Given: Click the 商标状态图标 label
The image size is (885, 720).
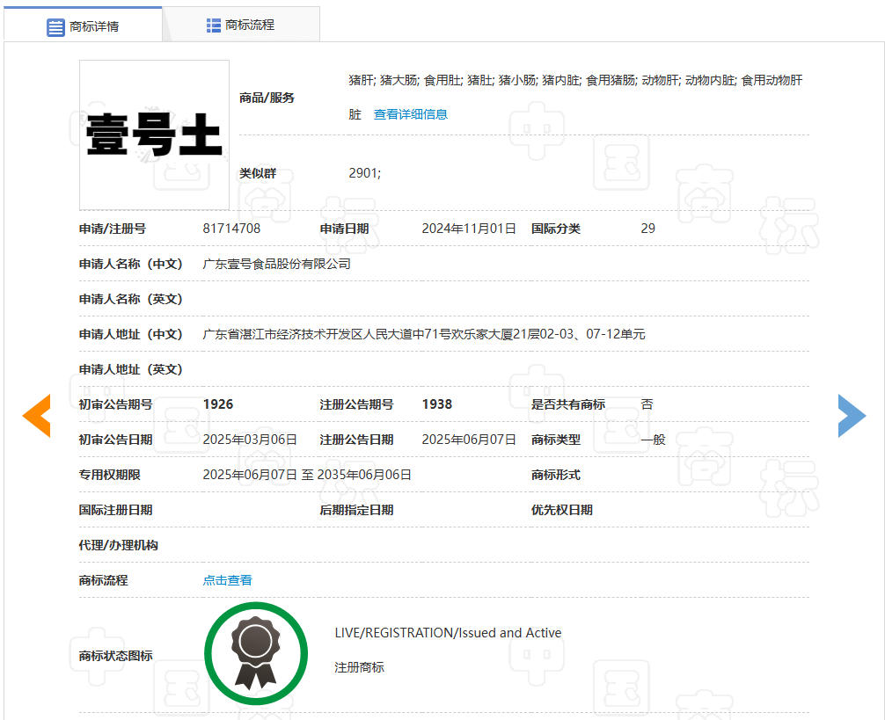Looking at the screenshot, I should click(116, 656).
